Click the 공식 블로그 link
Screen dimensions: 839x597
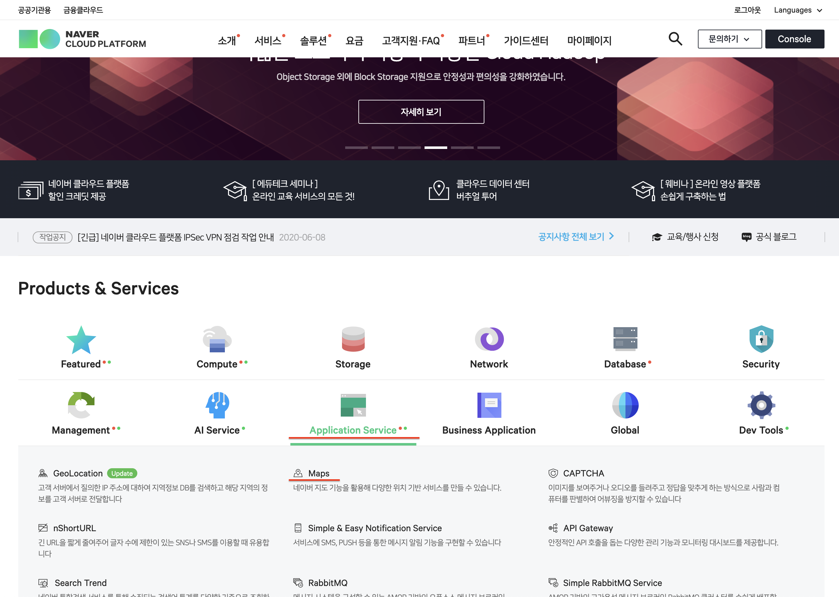[x=769, y=237]
